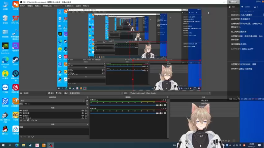Viewport: 264px width, 148px height.
Task: Move the selected scene up
Action: (x=29, y=137)
